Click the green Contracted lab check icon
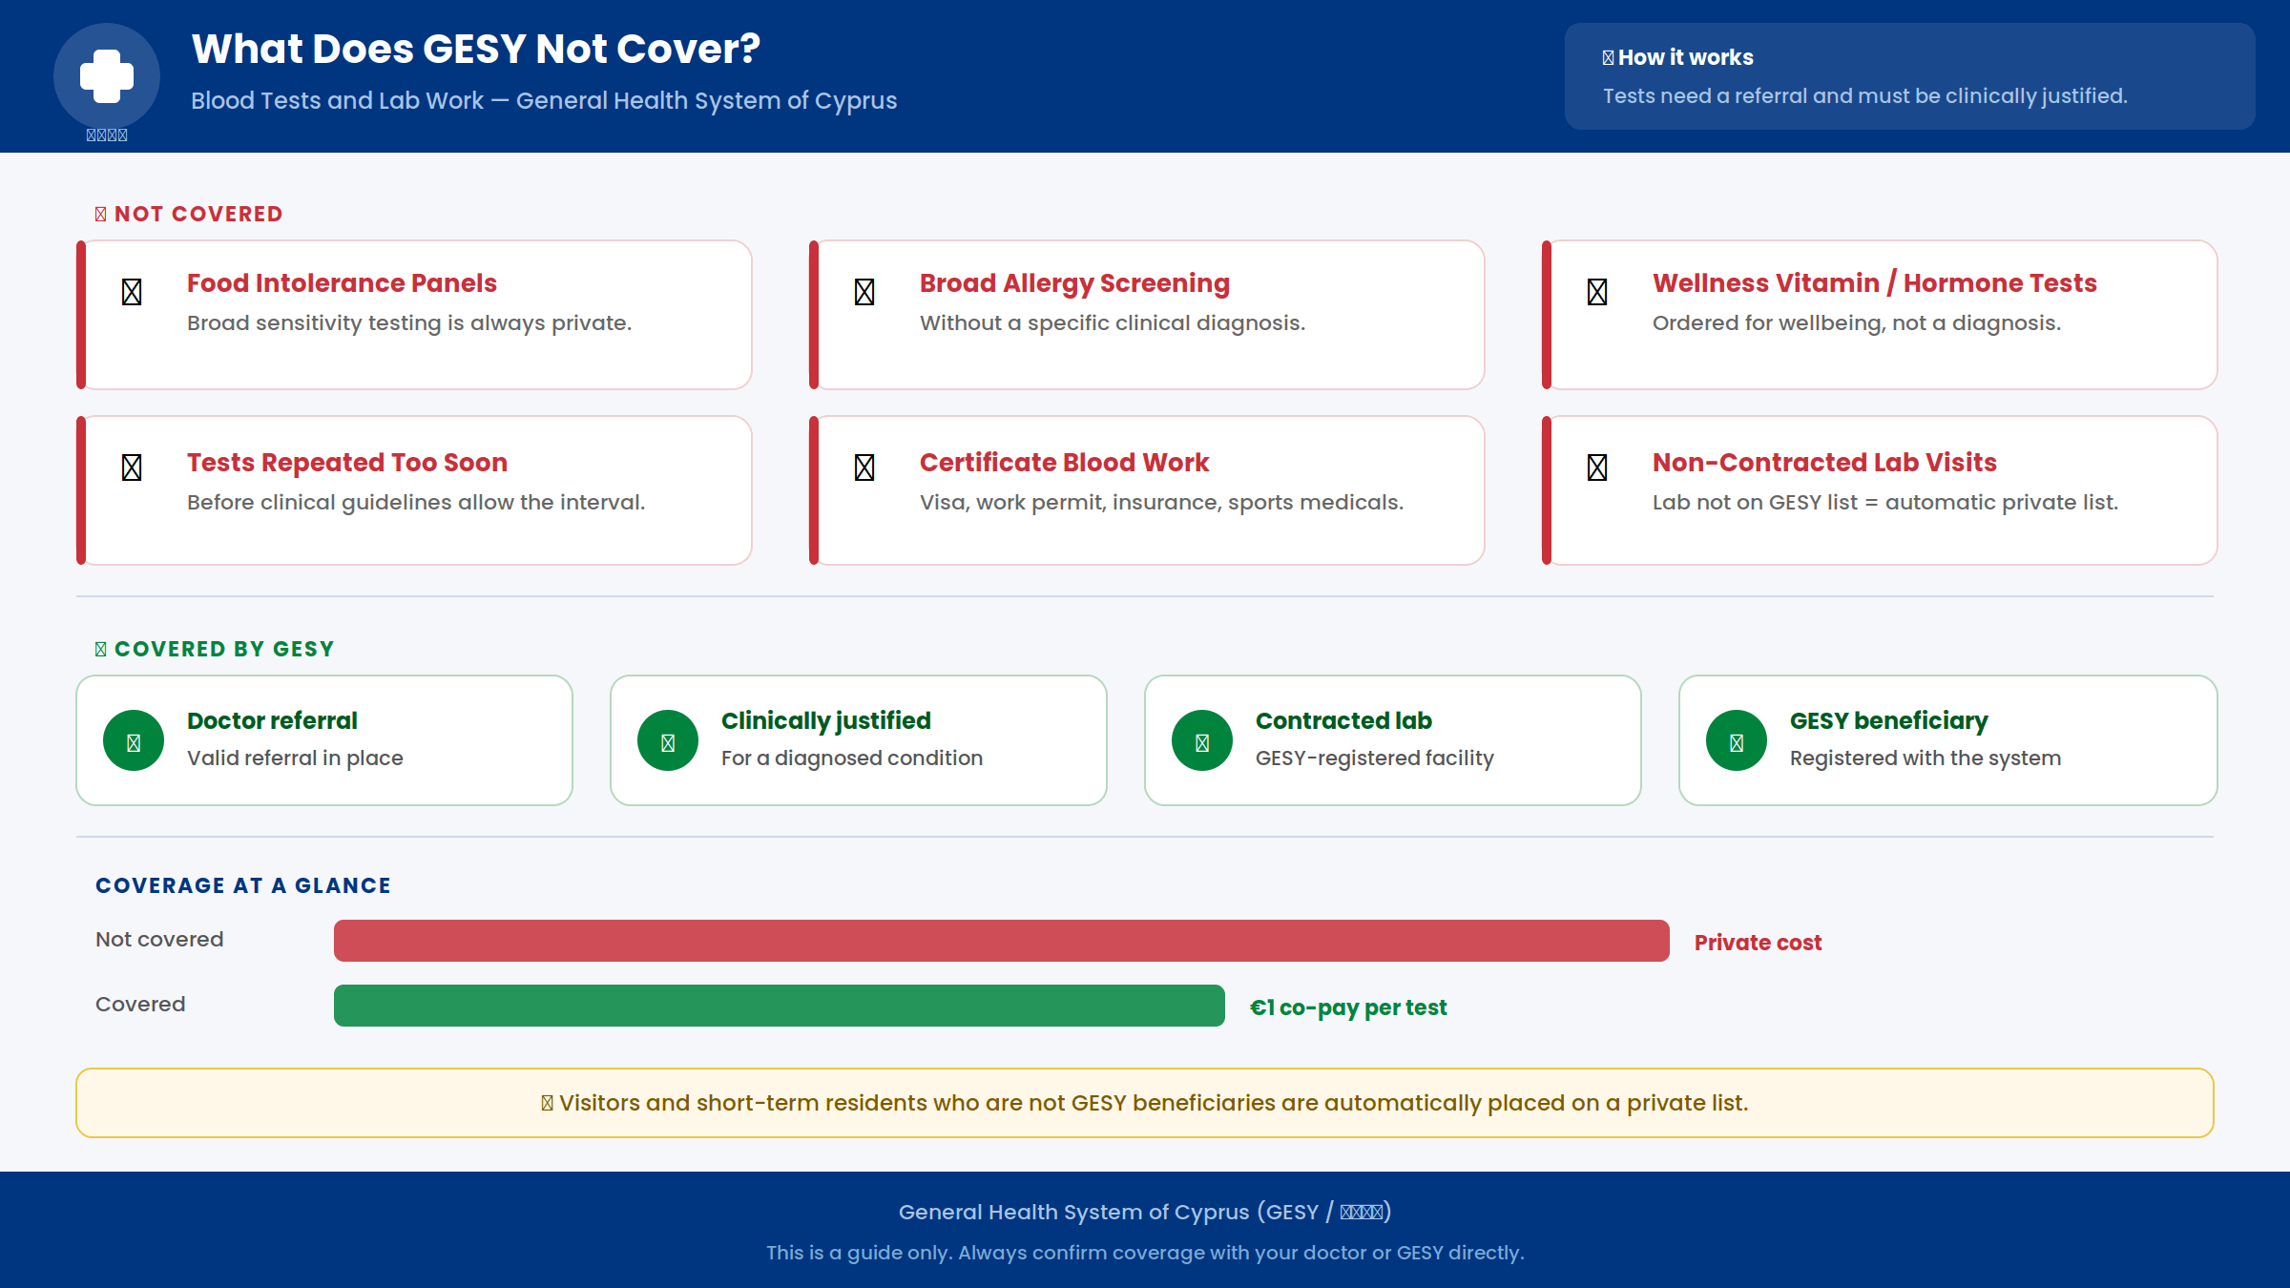Image resolution: width=2290 pixels, height=1288 pixels. tap(1202, 740)
